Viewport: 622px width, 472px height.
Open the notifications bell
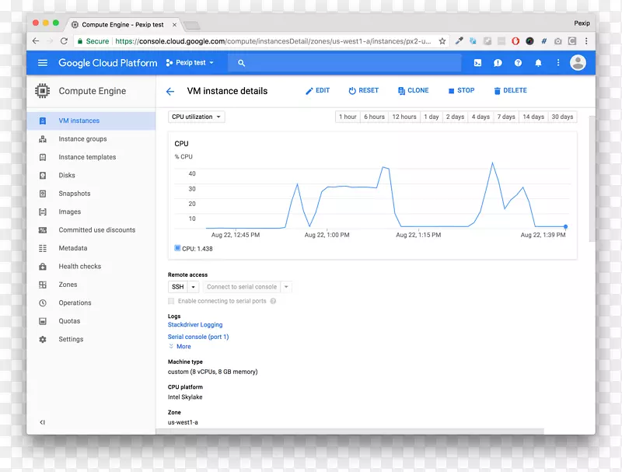pos(538,63)
